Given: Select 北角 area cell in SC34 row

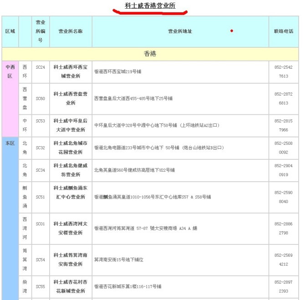Looking at the screenshot, I should coord(25,170).
